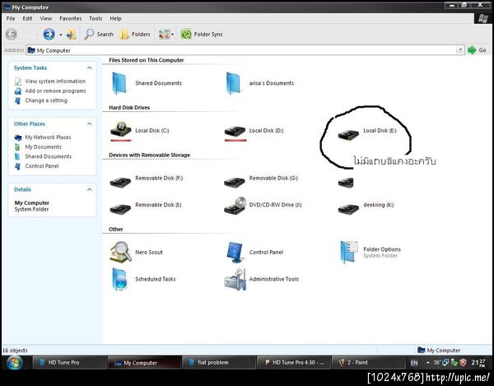Open Control Panel in Other Places sidebar

[x=42, y=166]
